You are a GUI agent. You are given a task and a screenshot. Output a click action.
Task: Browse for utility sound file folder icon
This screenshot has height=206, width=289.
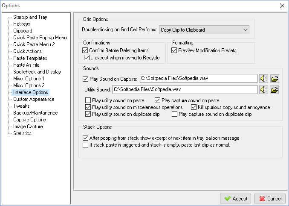coord(275,90)
